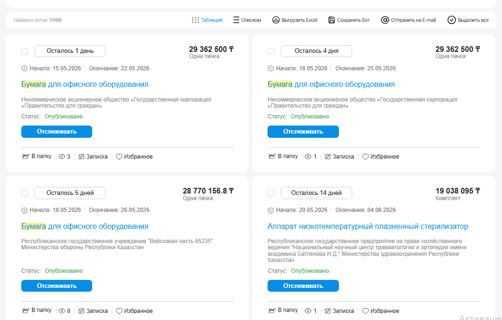Image resolution: width=502 pixels, height=320 pixels.
Task: Click 'Окончание: 04.06.2026' date
Action: pos(365,210)
